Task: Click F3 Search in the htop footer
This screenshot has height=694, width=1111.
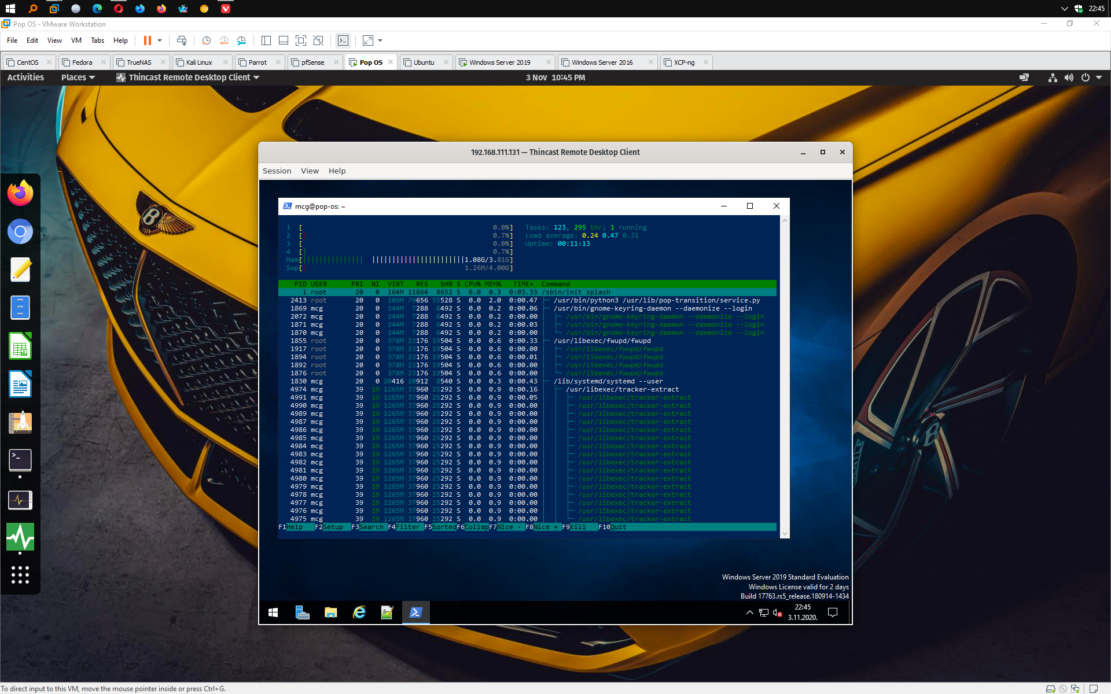Action: pos(368,527)
